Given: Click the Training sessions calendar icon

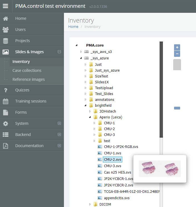Looking at the screenshot, I should tap(6, 101).
